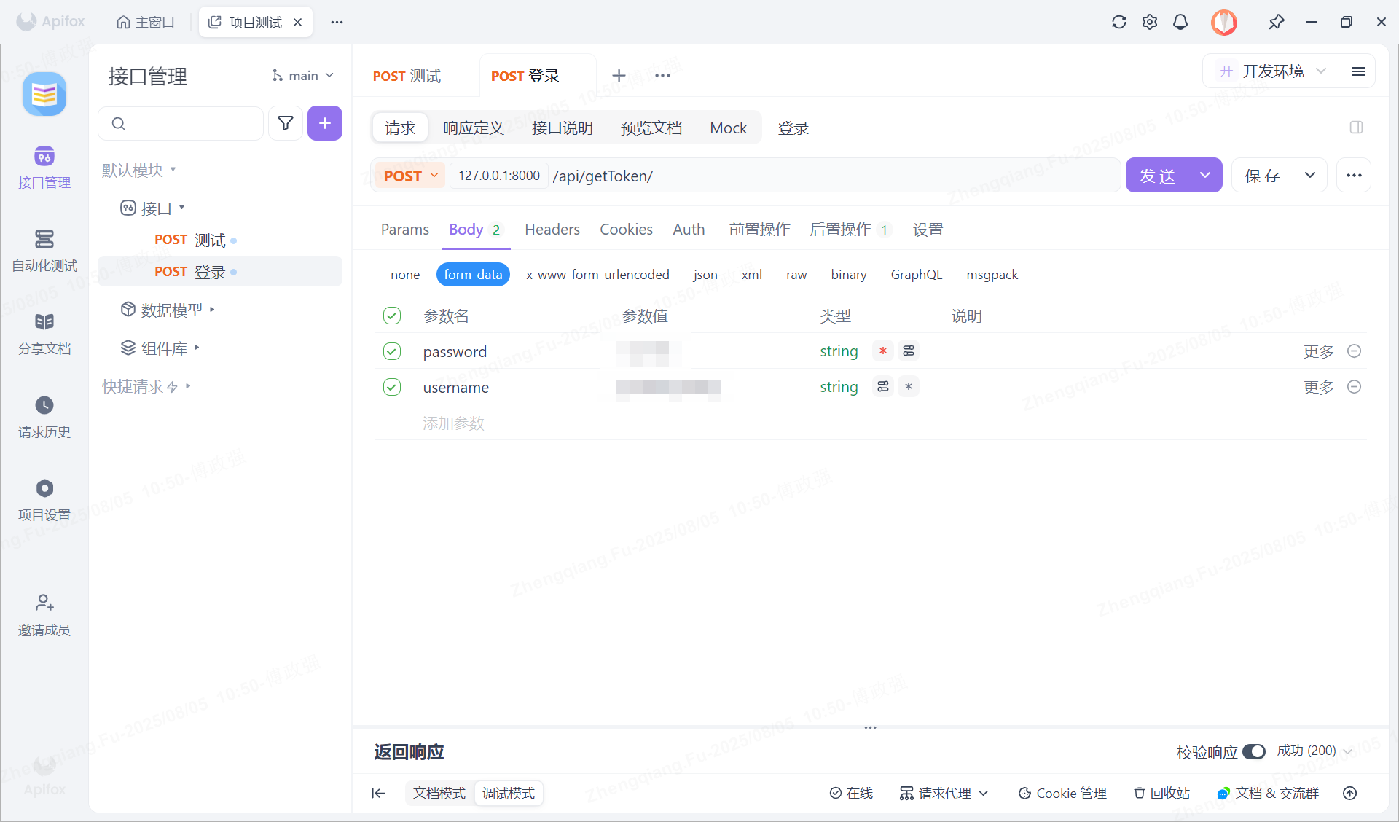Viewport: 1399px width, 822px height.
Task: Switch to the Headers tab
Action: tap(552, 229)
